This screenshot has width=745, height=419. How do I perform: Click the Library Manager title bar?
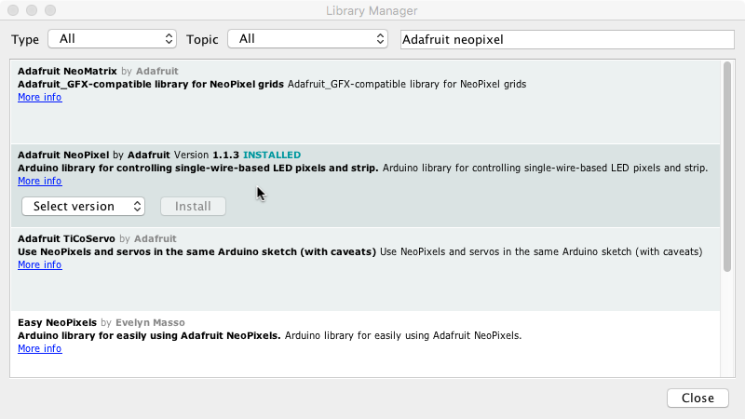coord(372,10)
